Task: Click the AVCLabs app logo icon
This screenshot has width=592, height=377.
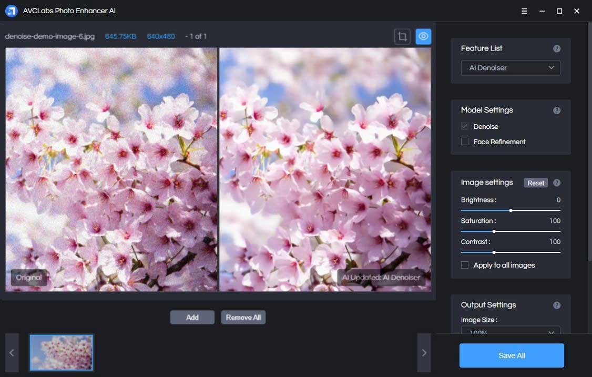Action: pos(12,11)
